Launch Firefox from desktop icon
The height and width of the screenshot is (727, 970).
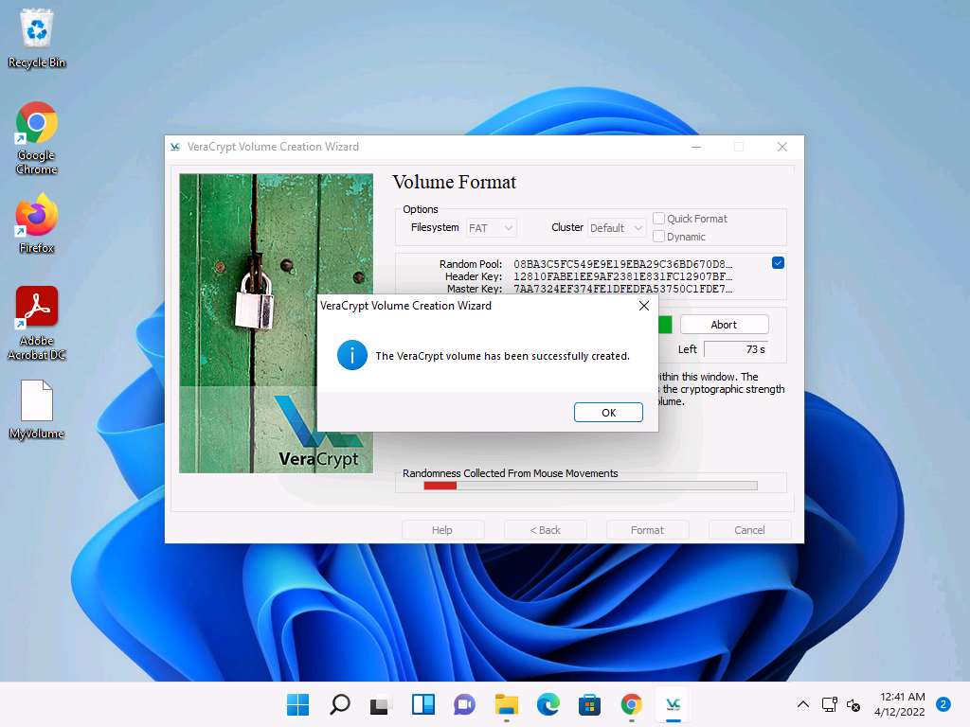tap(37, 223)
